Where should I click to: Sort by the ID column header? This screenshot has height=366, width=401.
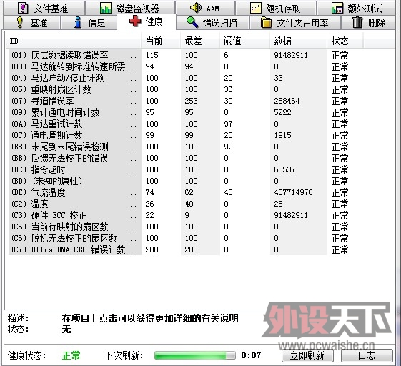coord(73,41)
